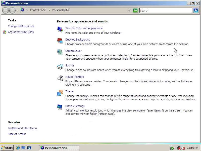Click the Theme icon
The width and height of the screenshot is (201, 151).
tap(60, 93)
